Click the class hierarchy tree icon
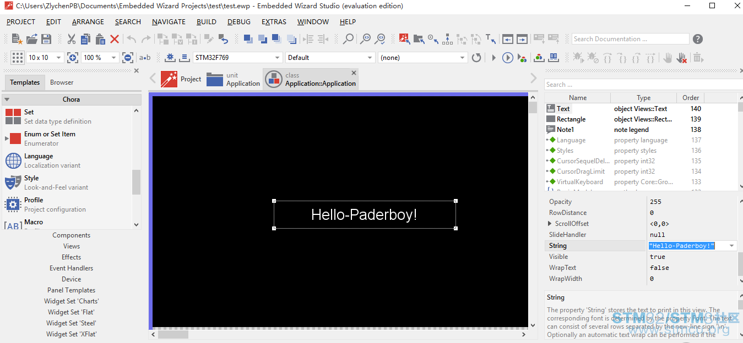Image resolution: width=743 pixels, height=343 pixels. coord(447,39)
